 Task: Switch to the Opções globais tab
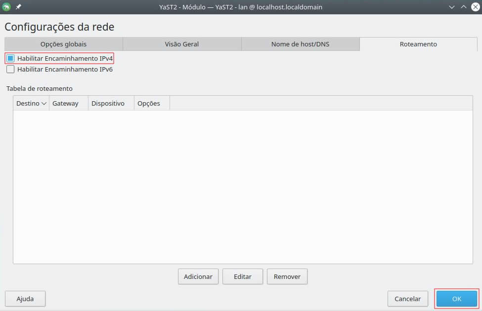63,44
